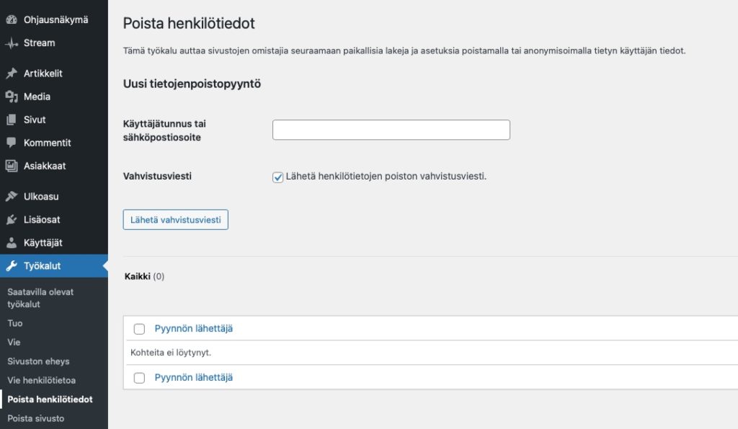This screenshot has height=429, width=738.
Task: Go to Sivuston eheys submenu
Action: 38,361
